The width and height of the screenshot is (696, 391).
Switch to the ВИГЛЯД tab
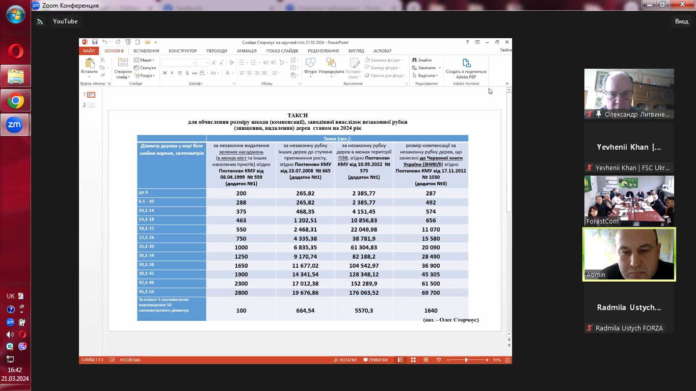tap(356, 51)
